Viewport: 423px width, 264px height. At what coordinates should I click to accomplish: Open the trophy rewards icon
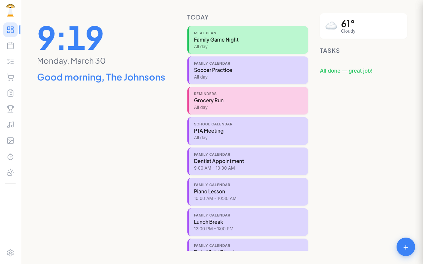[10, 109]
